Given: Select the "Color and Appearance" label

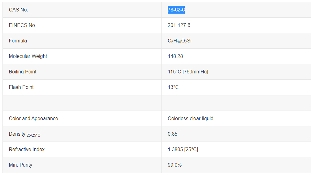Looking at the screenshot, I should [x=33, y=119].
